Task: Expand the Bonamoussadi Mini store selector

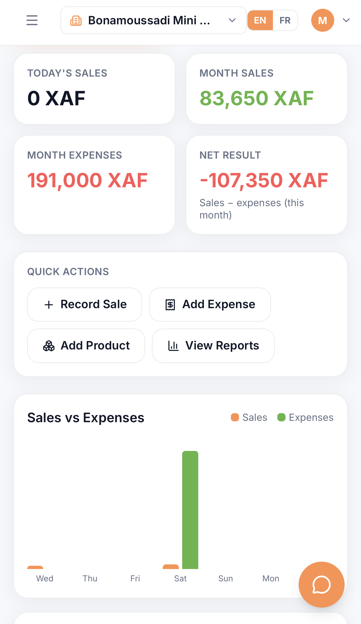Action: 153,20
